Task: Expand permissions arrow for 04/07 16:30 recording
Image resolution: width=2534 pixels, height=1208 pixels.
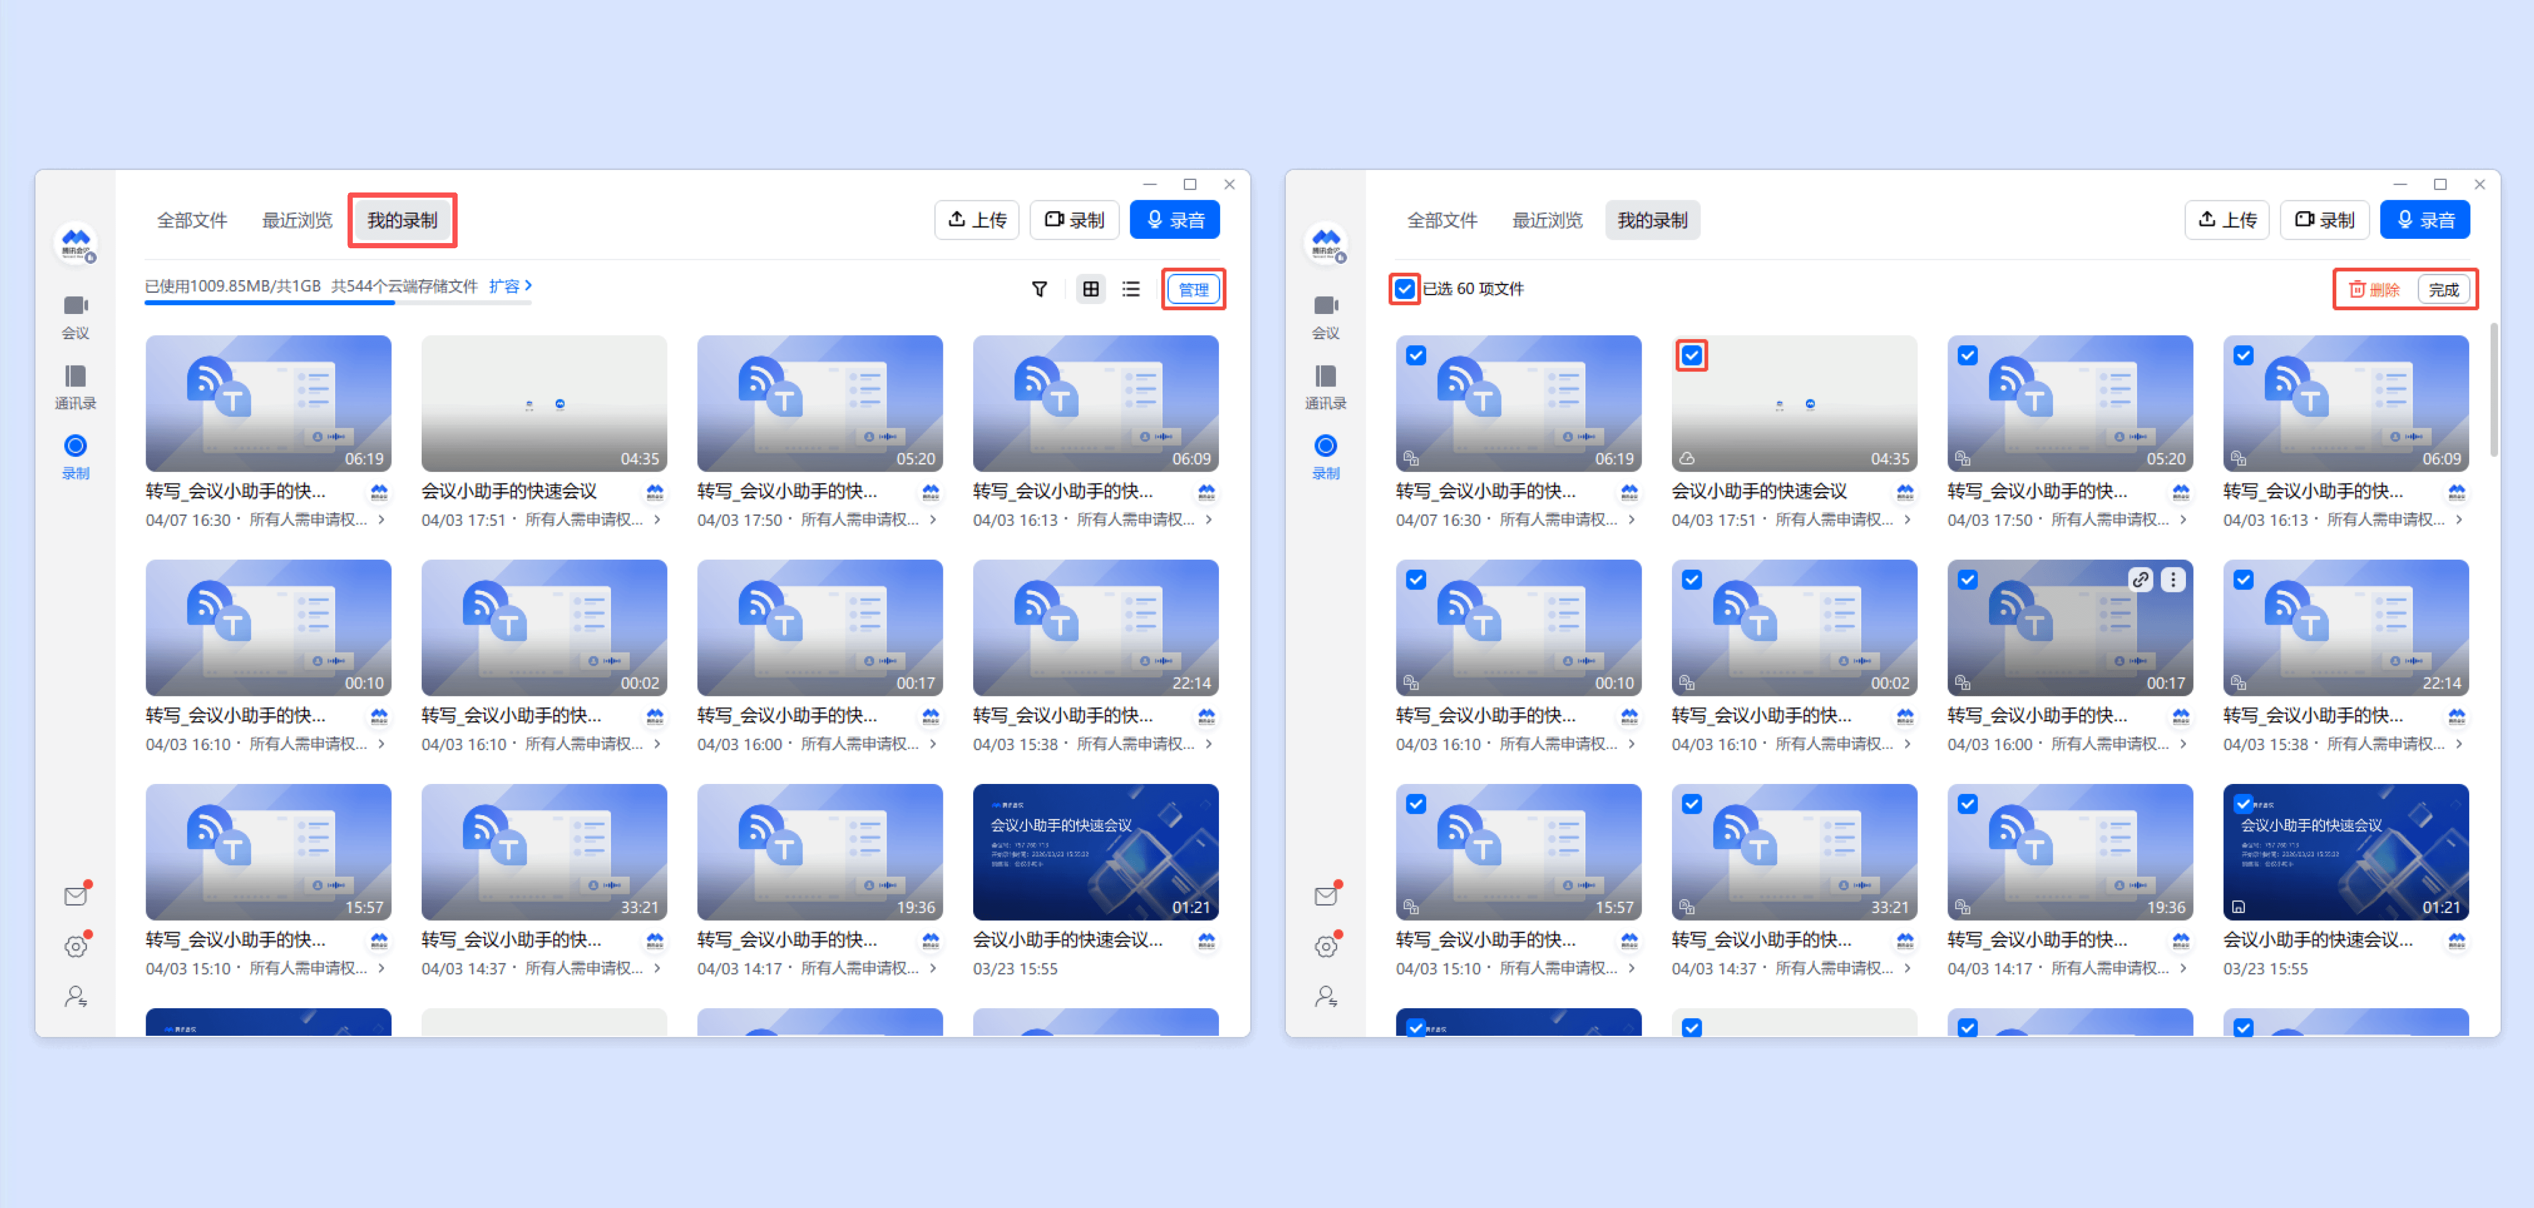Action: 381,519
